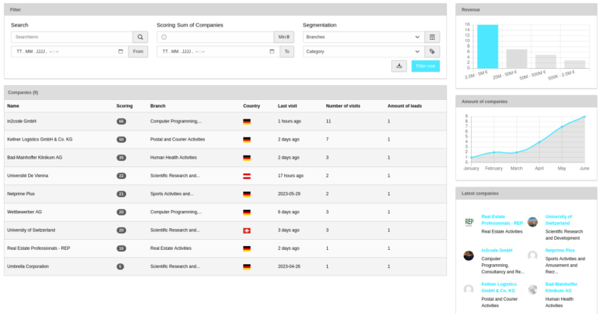Click the REP logo in Latest companies
601x314 pixels.
(x=469, y=222)
